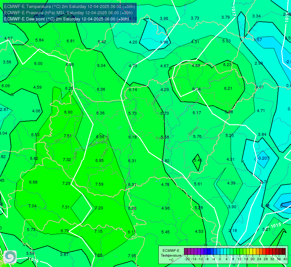
Task: Click the map value 6.68
Action: [x=33, y=182]
